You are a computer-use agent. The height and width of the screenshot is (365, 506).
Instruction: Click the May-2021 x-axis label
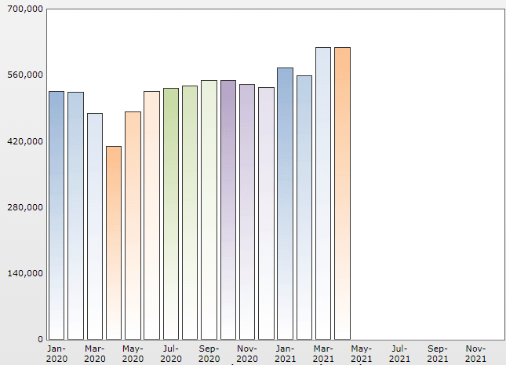coord(362,354)
